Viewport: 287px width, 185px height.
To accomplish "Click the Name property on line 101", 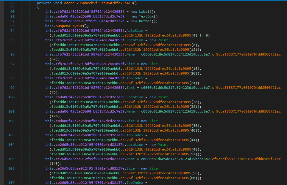I will pos(130,111).
